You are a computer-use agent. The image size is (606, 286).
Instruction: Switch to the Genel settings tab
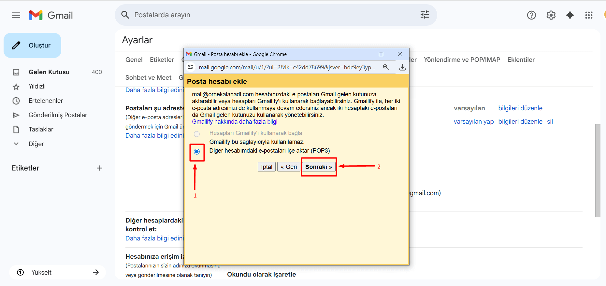coord(134,60)
